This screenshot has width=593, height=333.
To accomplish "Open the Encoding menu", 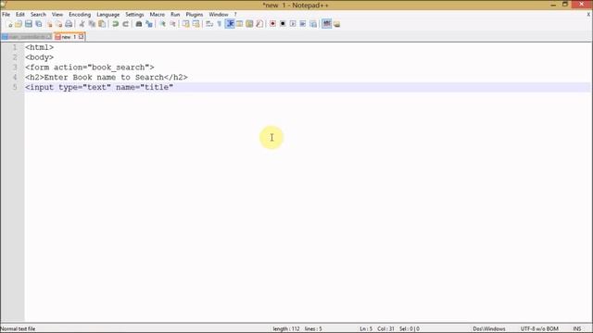I will pos(80,15).
